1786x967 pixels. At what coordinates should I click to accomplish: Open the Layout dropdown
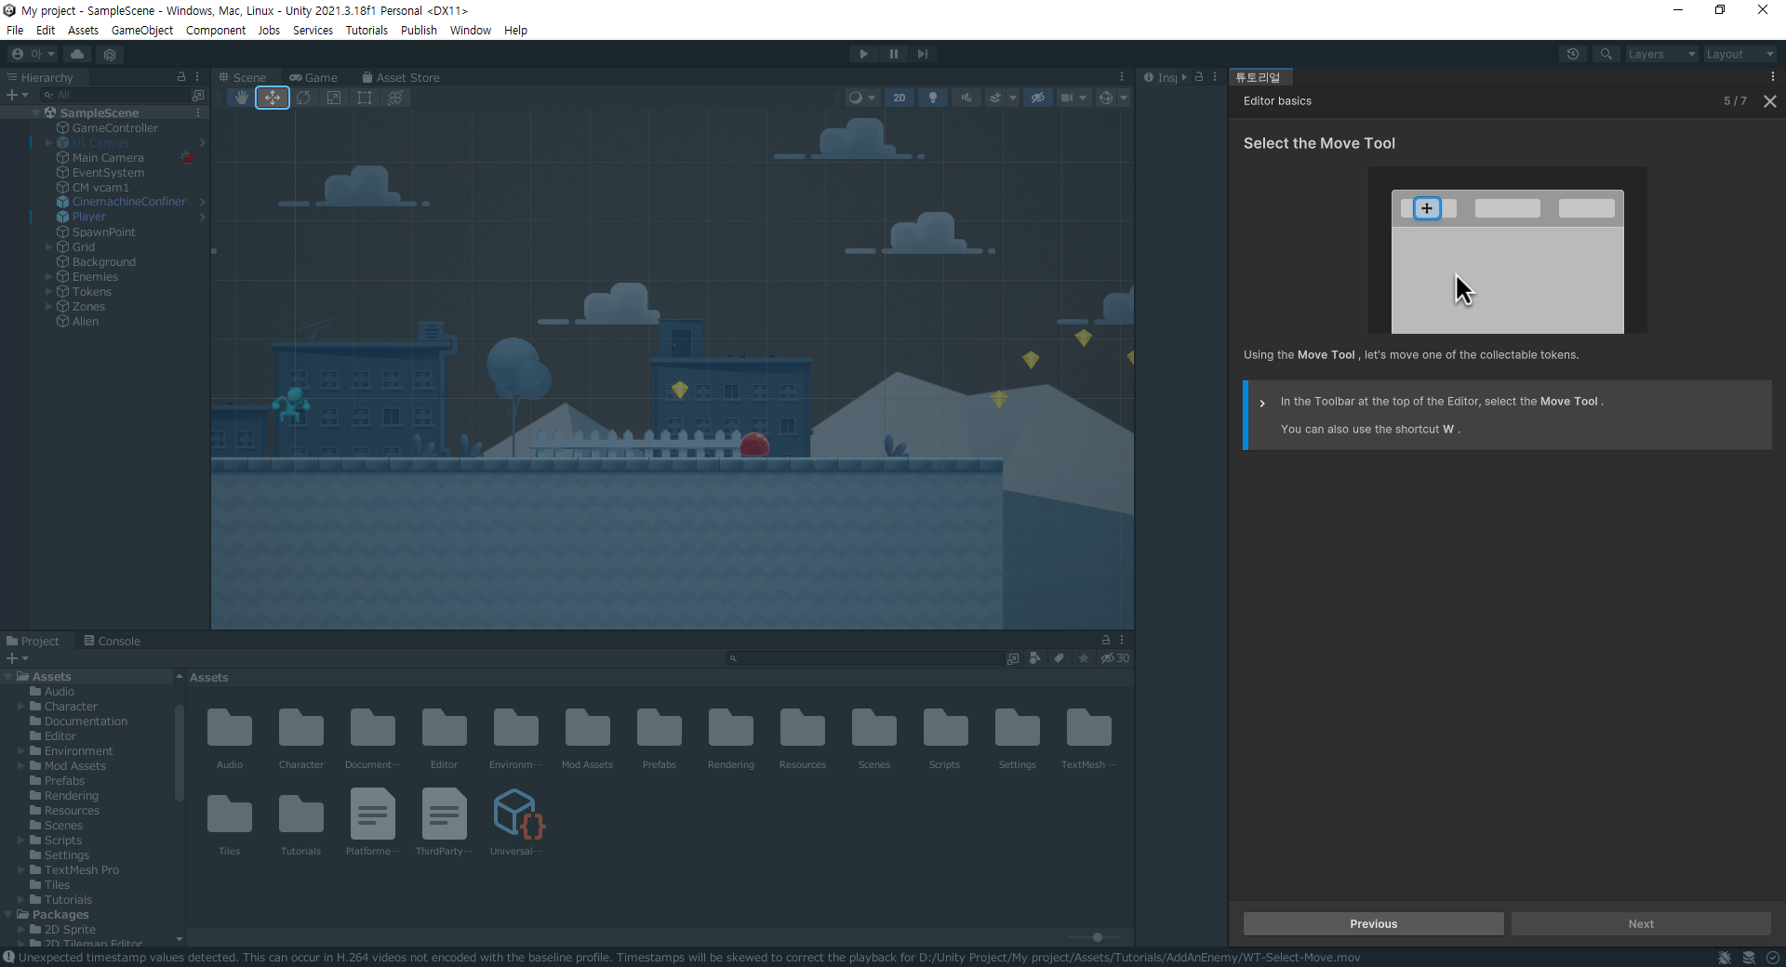click(1739, 54)
